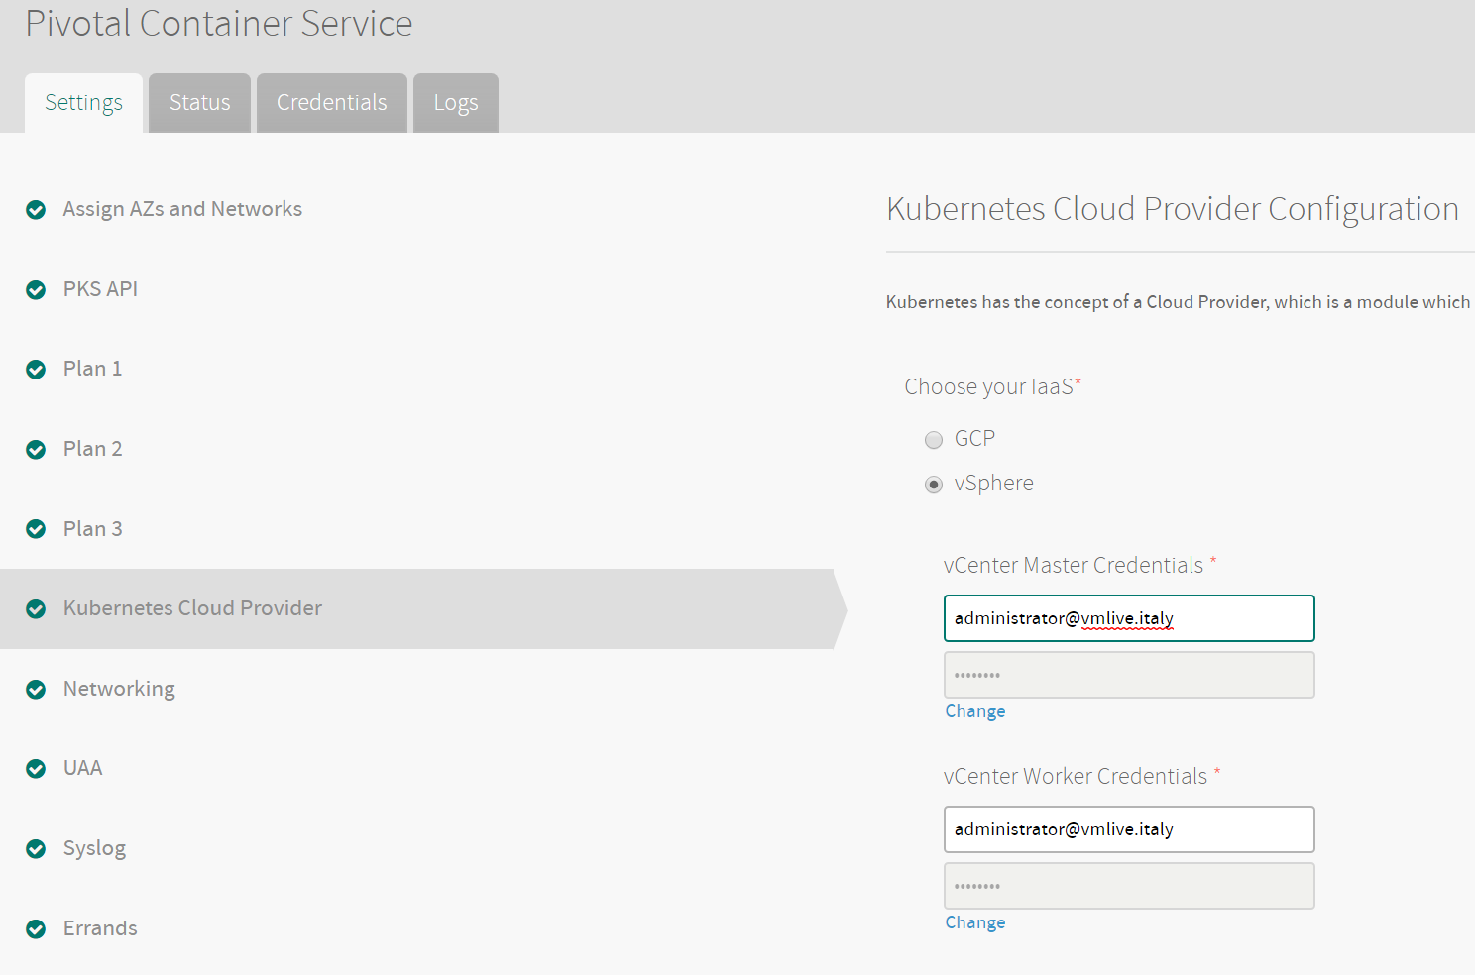Click the green checkmark beside Syslog

tap(36, 849)
